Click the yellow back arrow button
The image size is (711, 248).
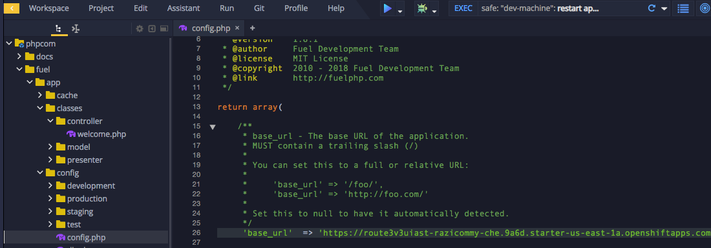tap(12, 8)
